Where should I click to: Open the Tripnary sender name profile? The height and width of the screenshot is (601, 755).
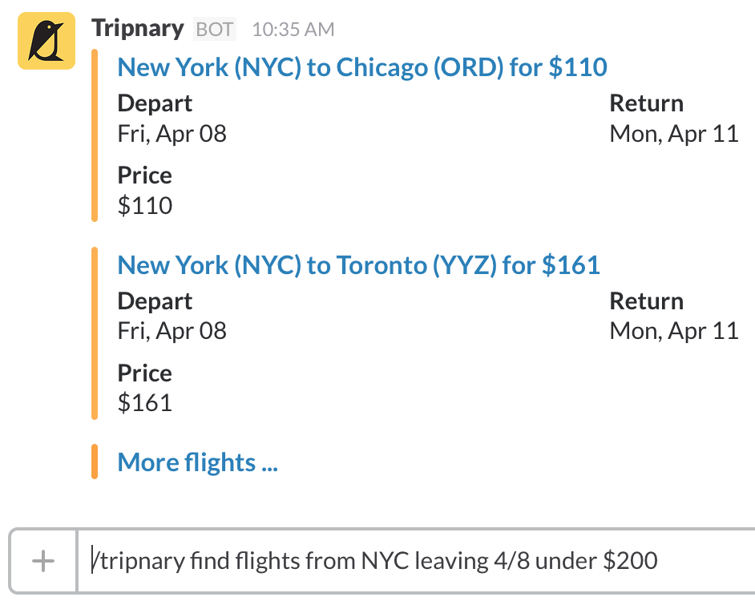tap(138, 29)
